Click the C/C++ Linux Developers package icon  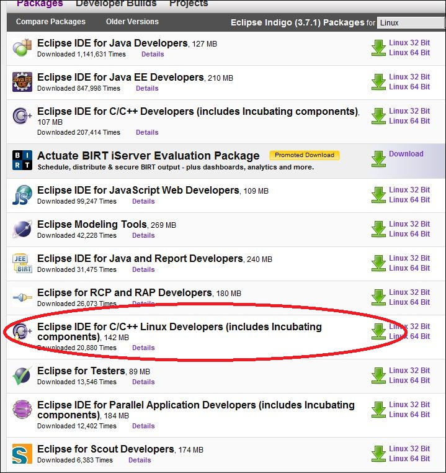pyautogui.click(x=22, y=331)
